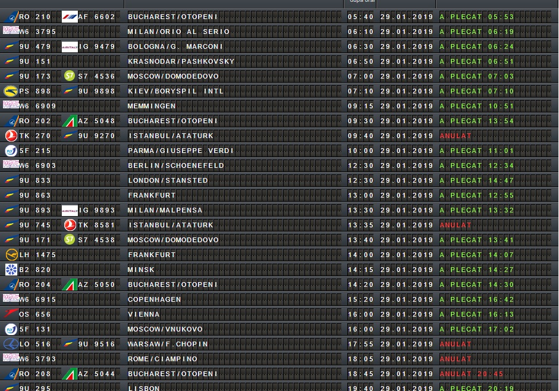This screenshot has width=559, height=391.
Task: Click the Wizz Air logo beside W6 3795
Action: 11,30
